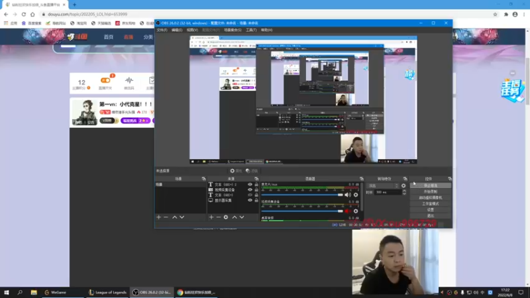Unmute the red muted video capture audio
The image size is (530, 298).
coord(347,211)
